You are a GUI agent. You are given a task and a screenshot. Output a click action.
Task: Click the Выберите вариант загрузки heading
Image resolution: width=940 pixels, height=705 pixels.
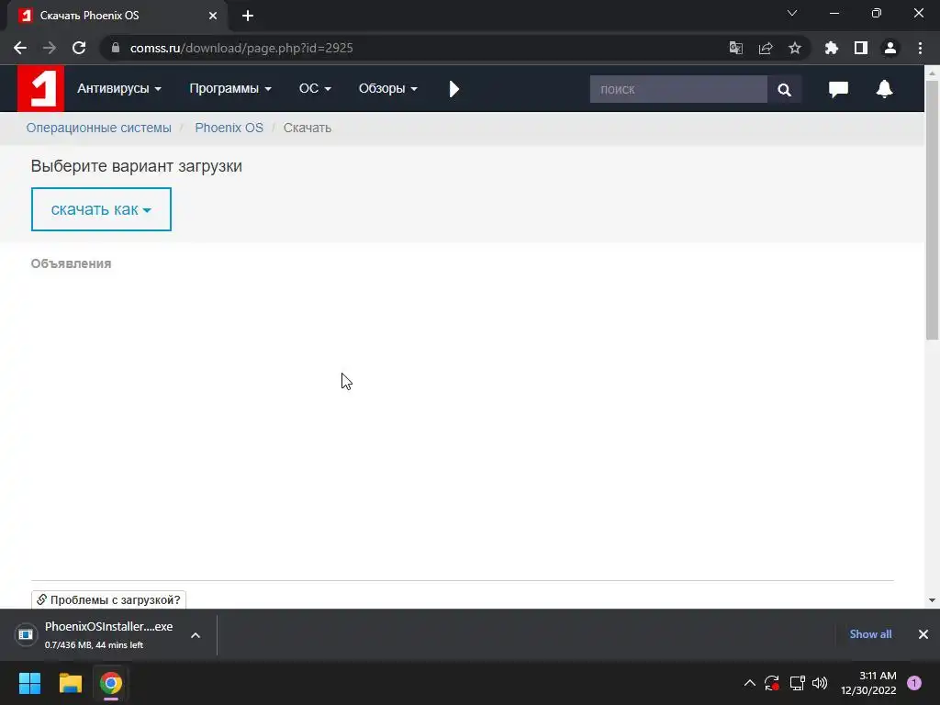(x=136, y=166)
